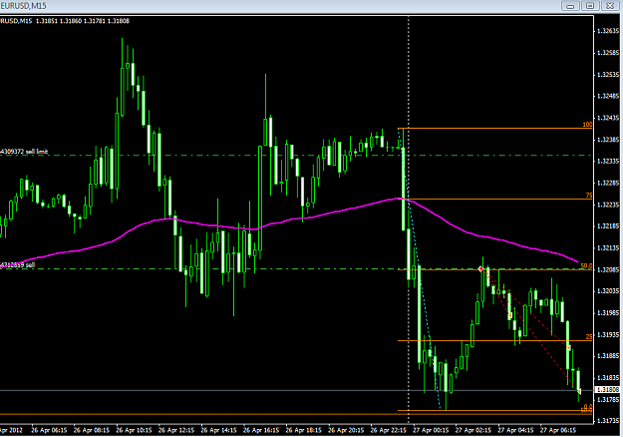Click the EURUSD,M15 window title text
Viewport: 623px width, 437px height.
coord(24,6)
